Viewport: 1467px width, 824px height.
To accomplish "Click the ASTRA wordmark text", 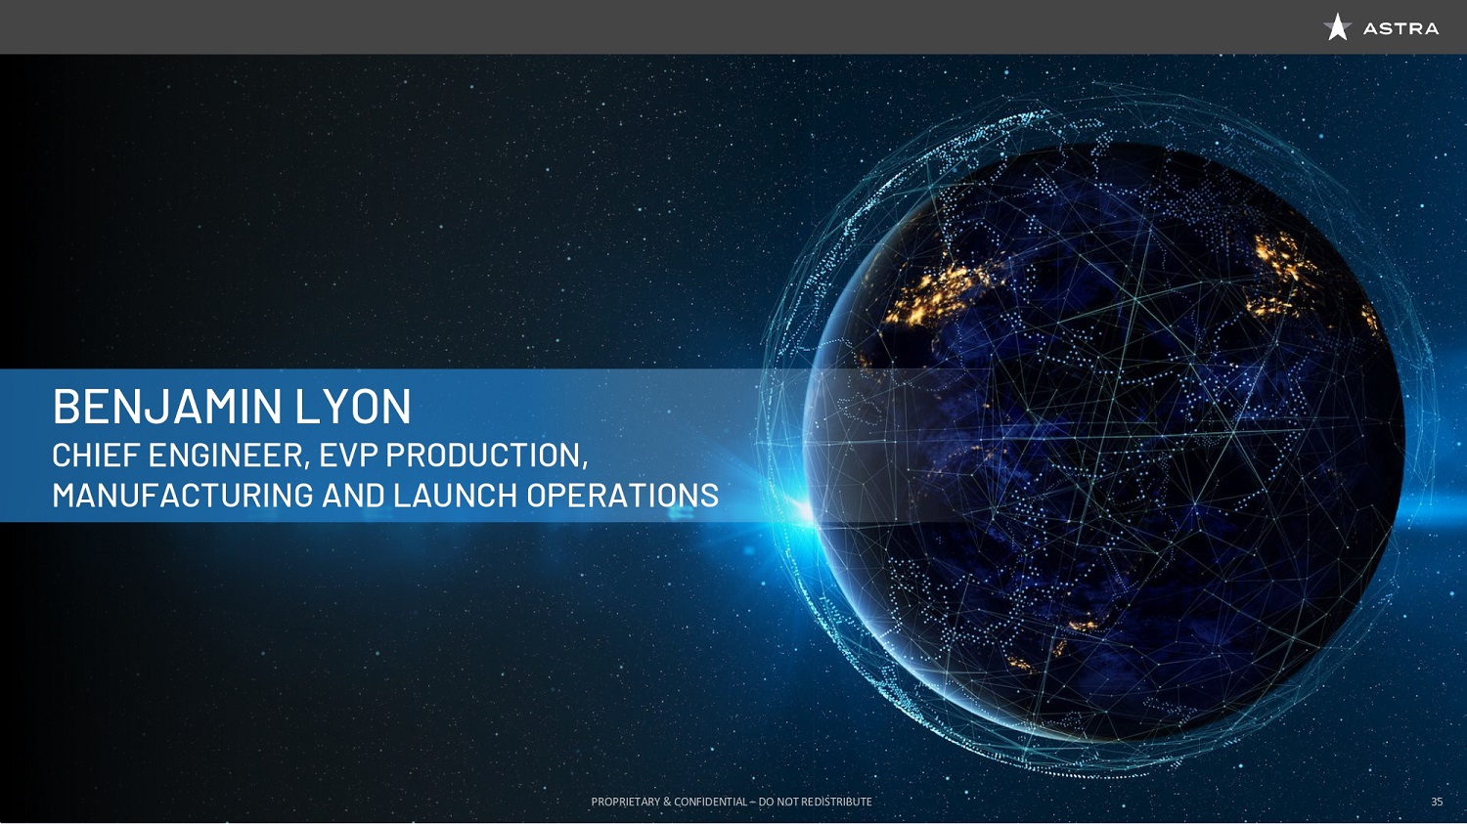I will [1400, 29].
